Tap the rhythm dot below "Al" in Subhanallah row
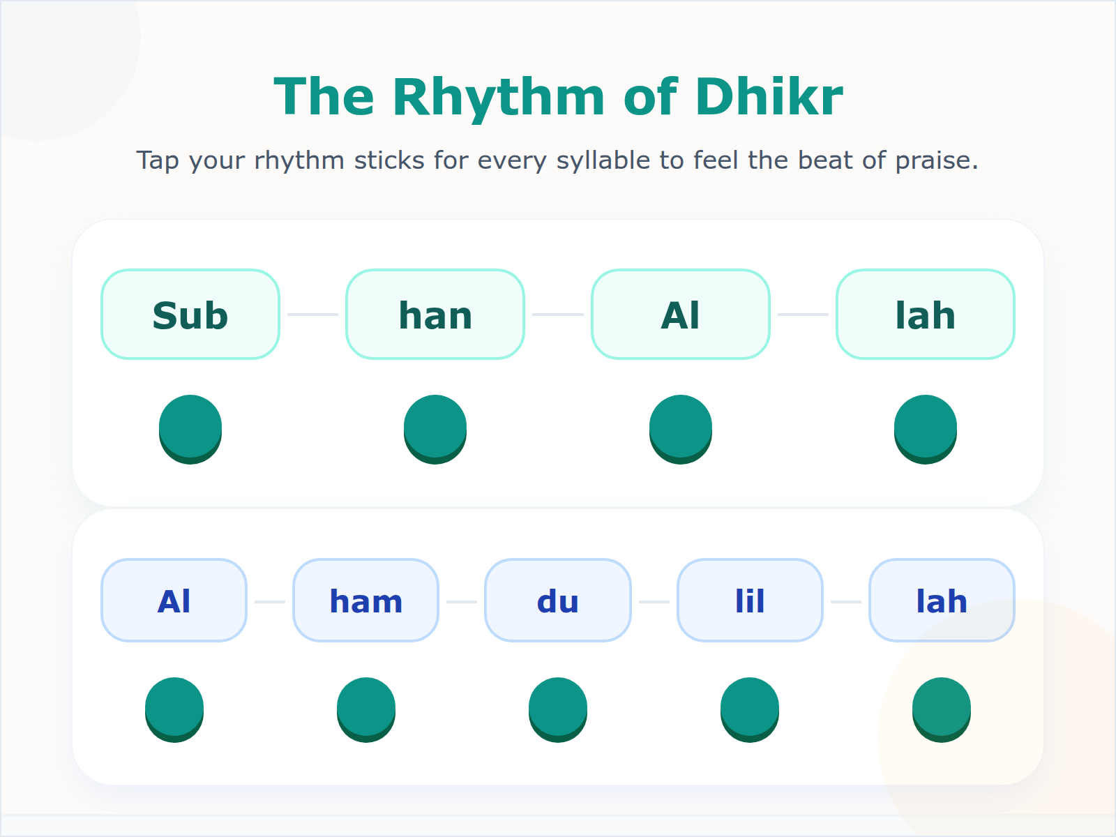 pos(680,428)
